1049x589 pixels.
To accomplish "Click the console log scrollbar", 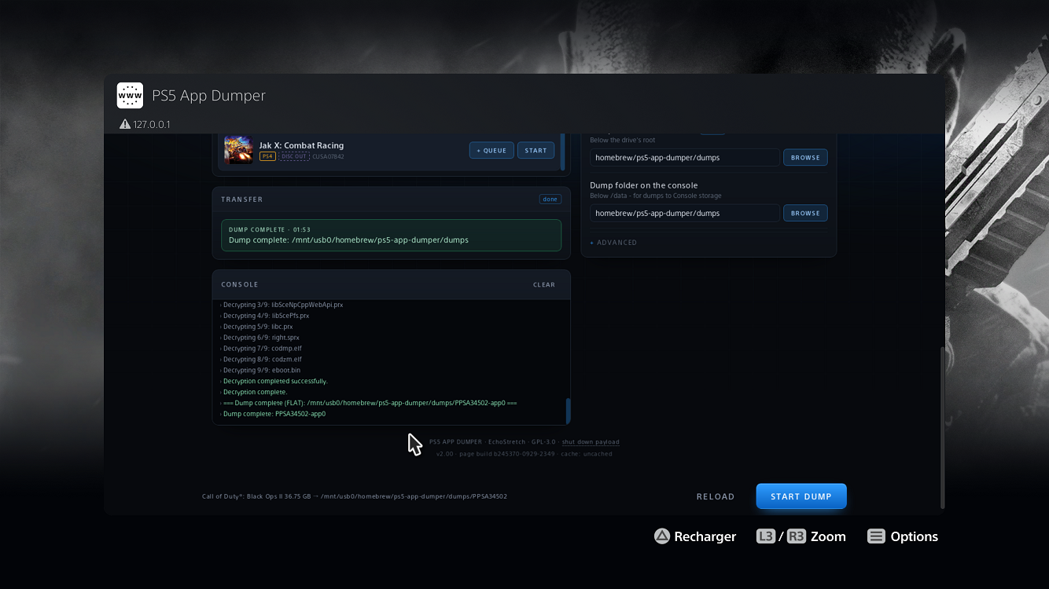I will click(568, 411).
